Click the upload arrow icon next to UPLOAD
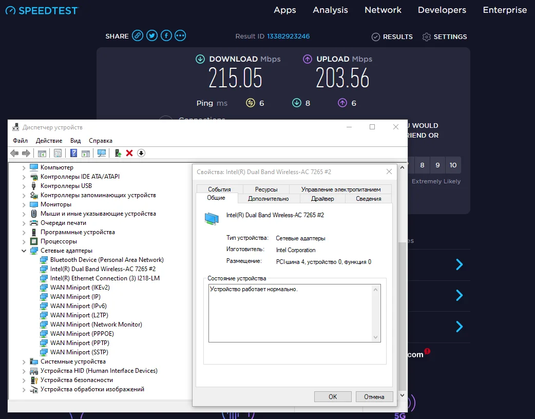The width and height of the screenshot is (535, 419). click(x=308, y=59)
